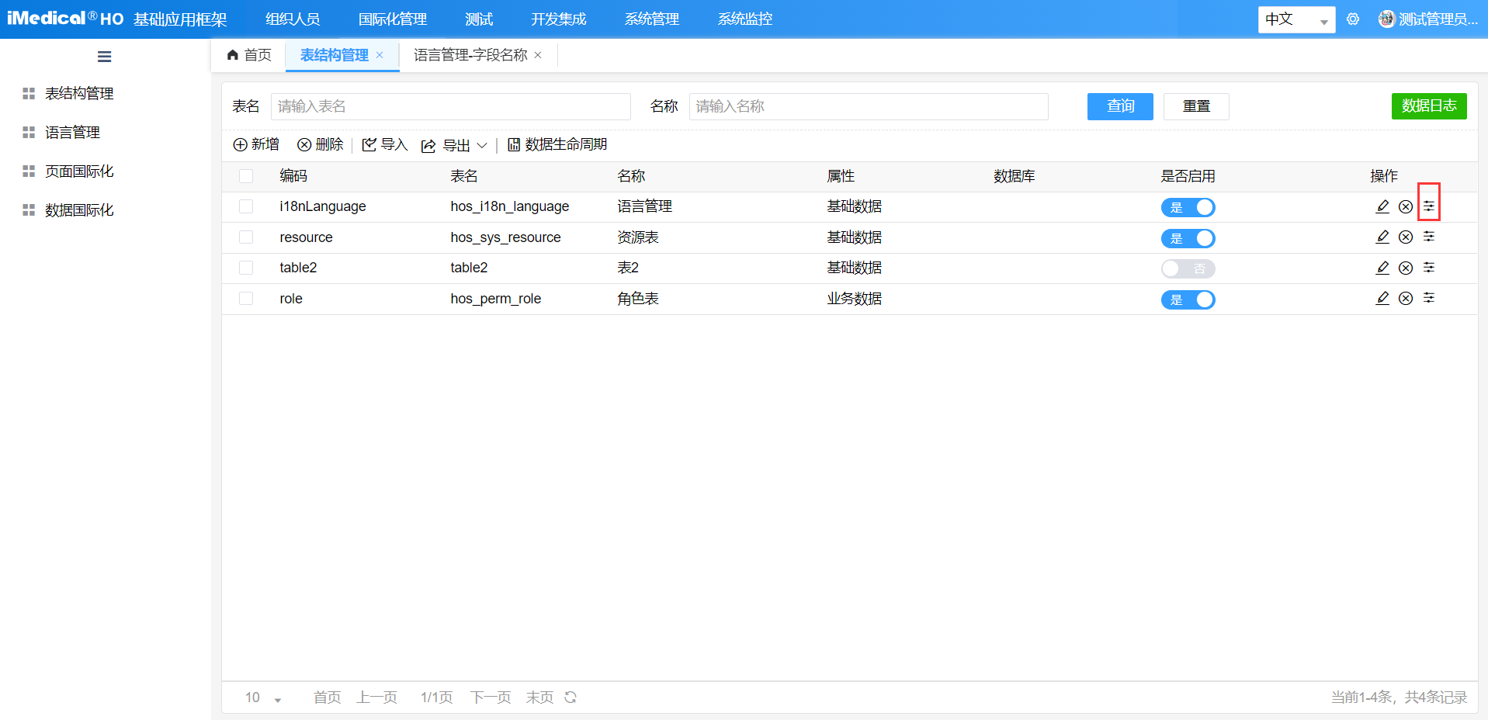Viewport: 1488px width, 720px height.
Task: Refresh the table list
Action: [571, 697]
